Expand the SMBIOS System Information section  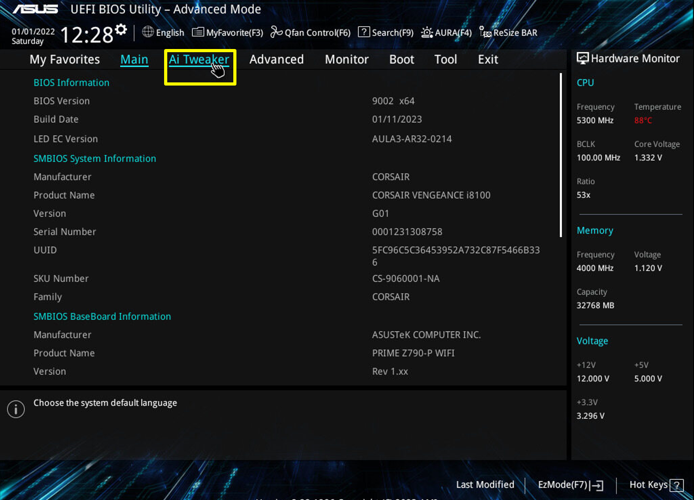point(95,159)
